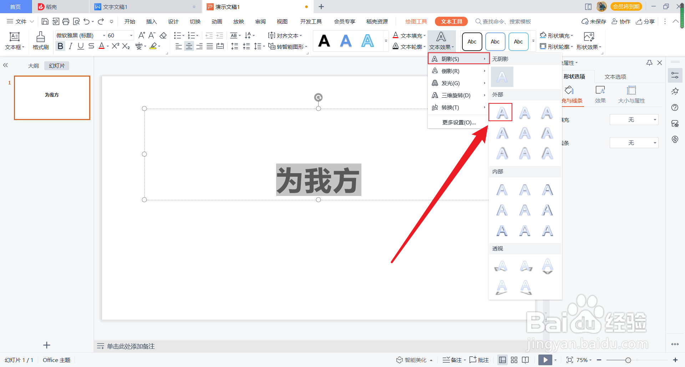This screenshot has width=685, height=367.
Task: Toggle right text alignment
Action: pos(199,46)
